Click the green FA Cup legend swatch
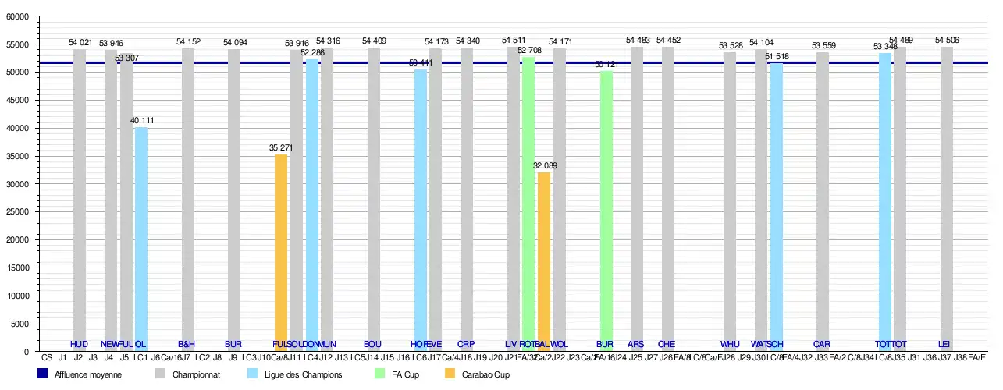The height and width of the screenshot is (390, 1003). (381, 374)
